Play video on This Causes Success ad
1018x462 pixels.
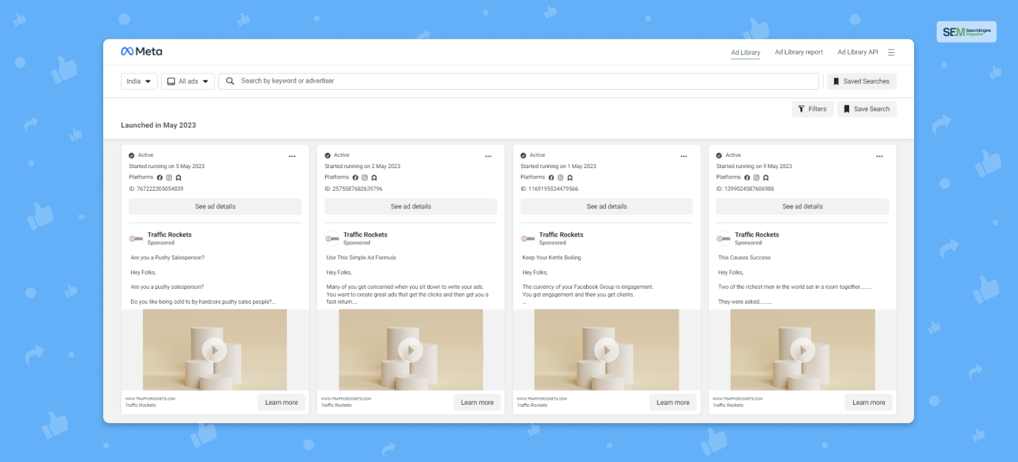pos(802,350)
